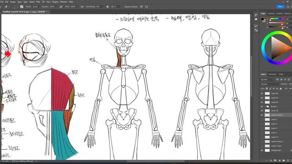292x164 pixels.
Task: Click the lock all padlock icon
Action: (x=281, y=88)
